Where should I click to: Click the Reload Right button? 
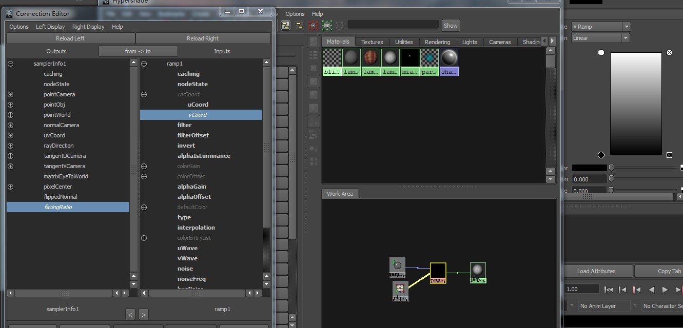[203, 38]
